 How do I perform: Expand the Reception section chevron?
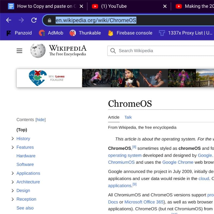[x=13, y=199]
